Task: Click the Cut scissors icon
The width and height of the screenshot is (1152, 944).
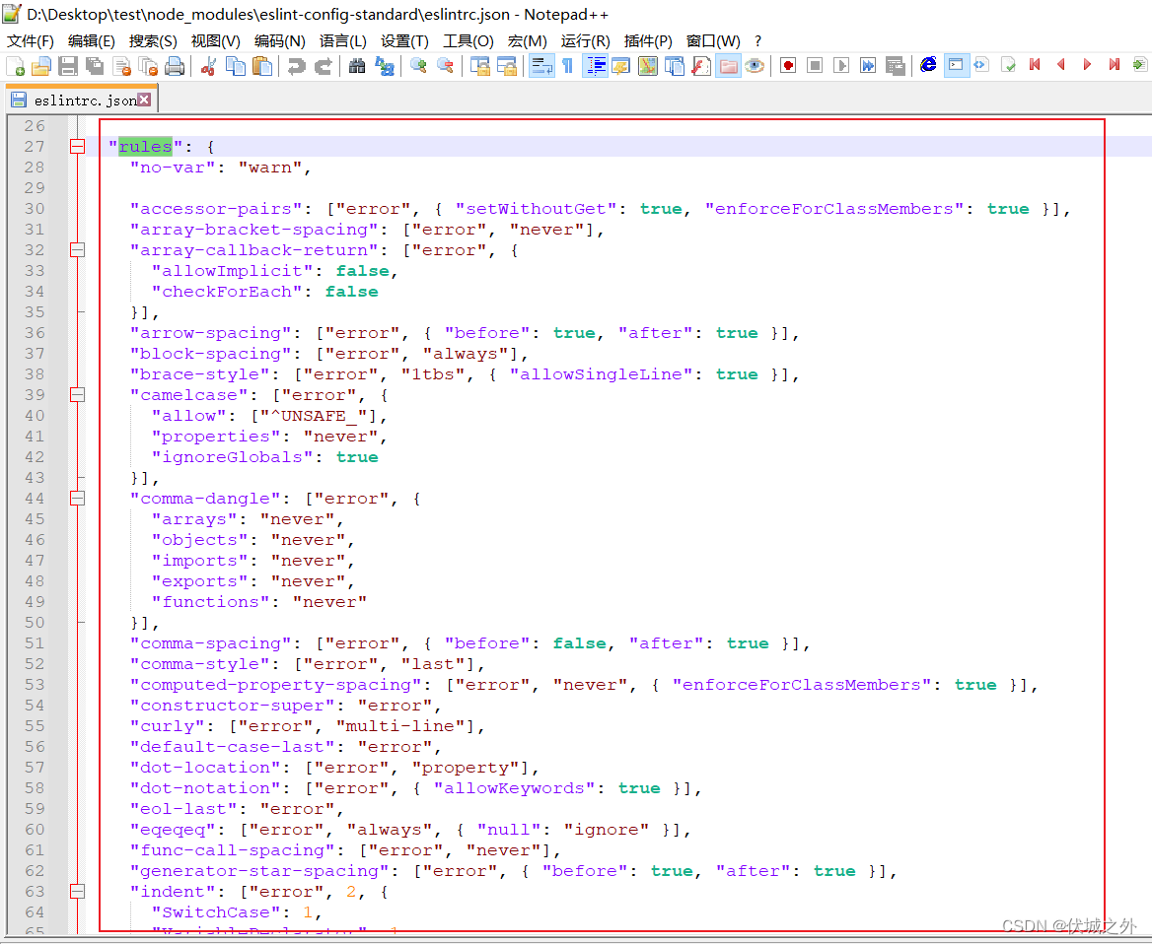Action: (208, 66)
